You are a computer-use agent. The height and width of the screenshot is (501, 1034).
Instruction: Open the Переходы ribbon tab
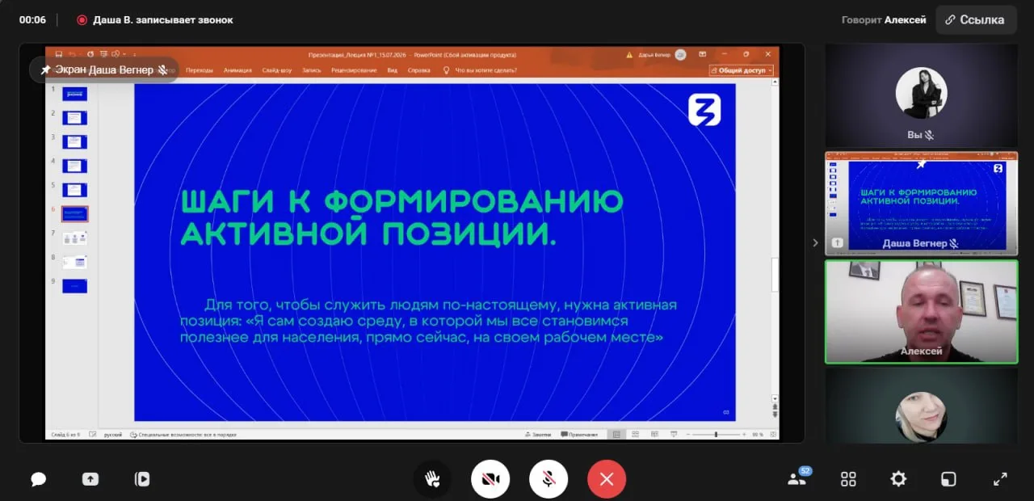[x=200, y=70]
